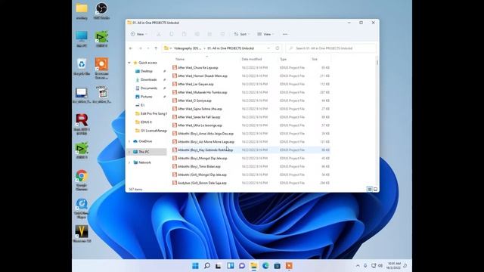Open the red R application desktop shortcut

(82, 124)
